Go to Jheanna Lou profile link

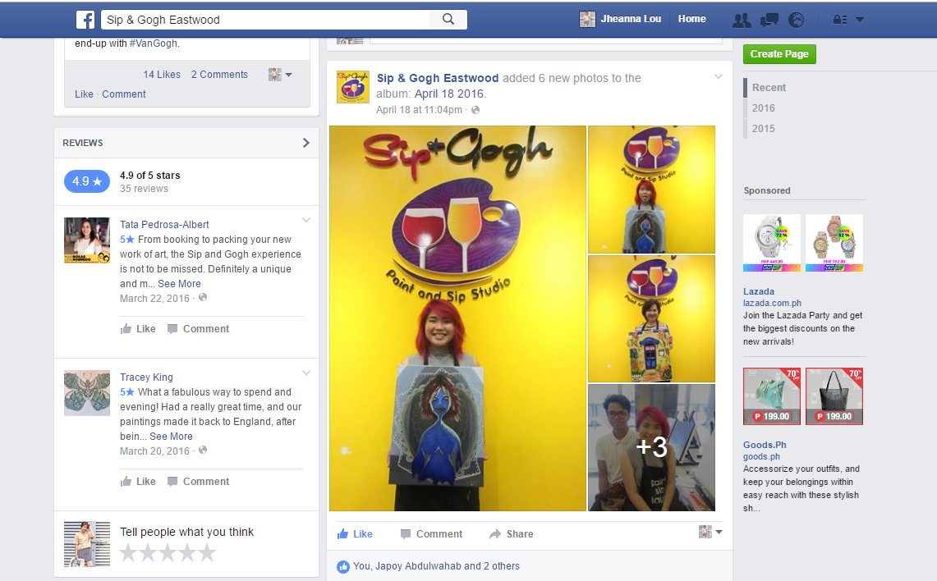coord(631,19)
